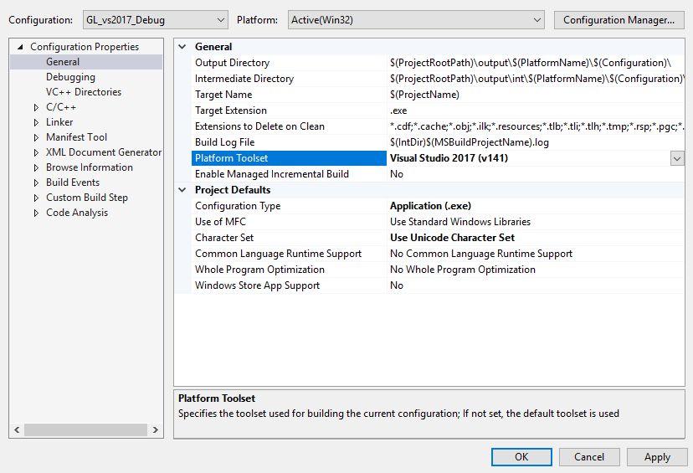Select the Code Analysis tree item

click(77, 213)
